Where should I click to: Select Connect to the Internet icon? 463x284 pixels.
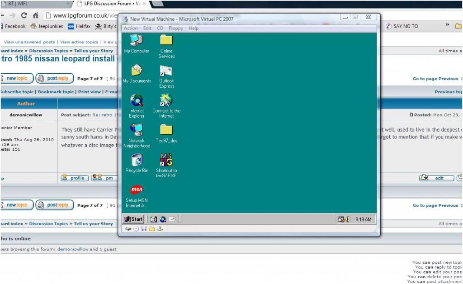(166, 106)
